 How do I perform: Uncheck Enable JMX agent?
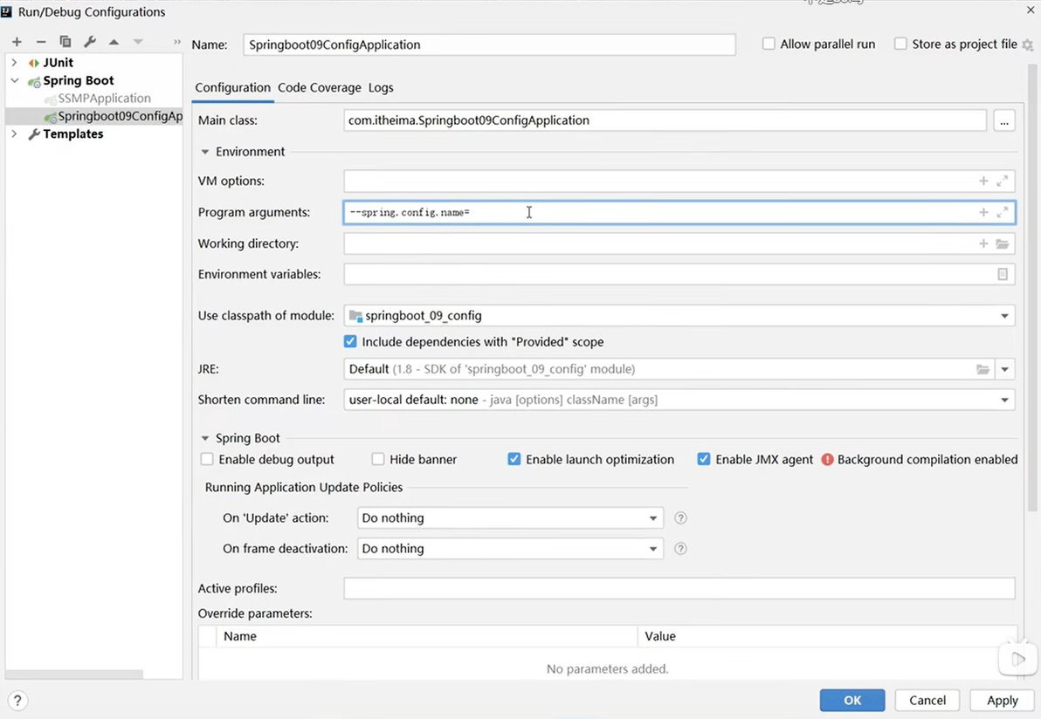coord(704,459)
